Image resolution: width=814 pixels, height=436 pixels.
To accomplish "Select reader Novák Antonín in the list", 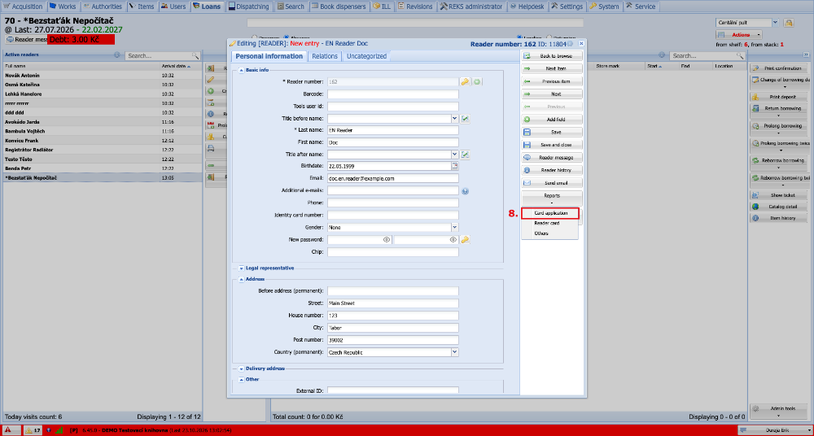I will [103, 76].
